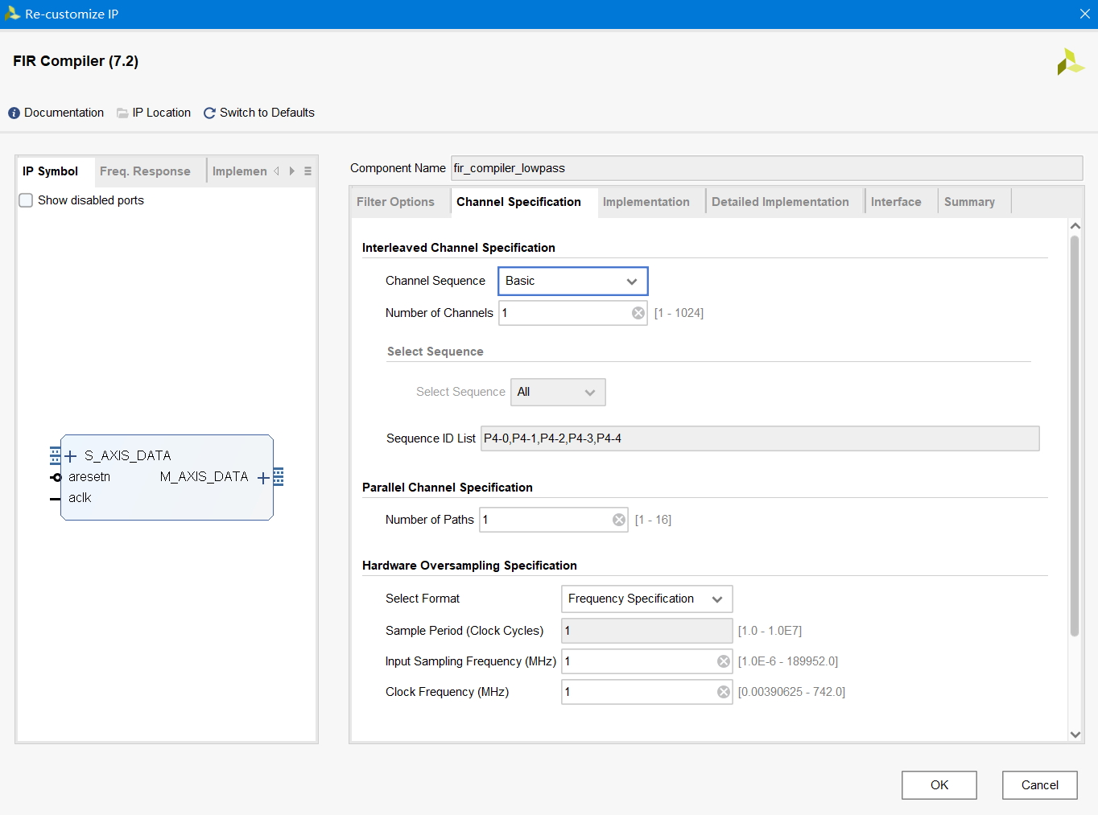
Task: Open the Select Format dropdown
Action: click(x=646, y=599)
